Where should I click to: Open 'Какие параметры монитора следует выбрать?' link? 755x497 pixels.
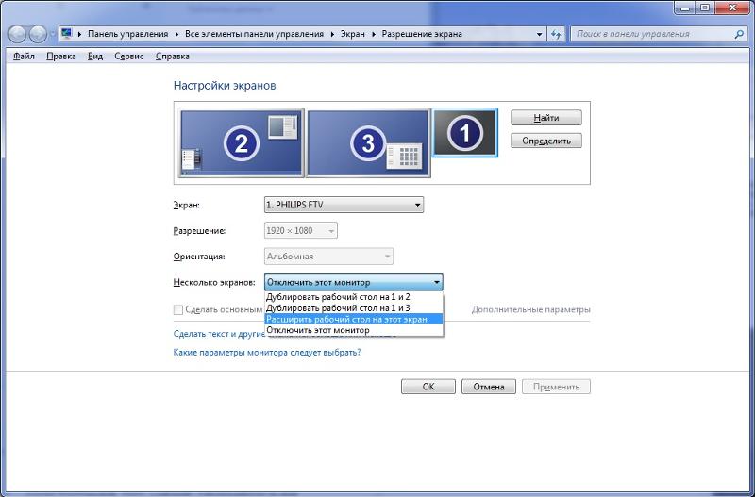267,352
